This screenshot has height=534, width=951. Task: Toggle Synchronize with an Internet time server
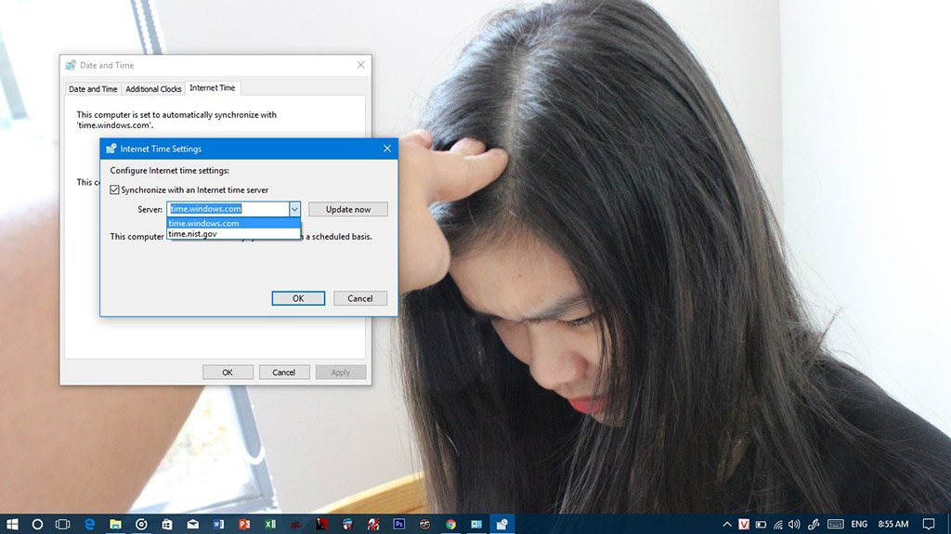click(114, 190)
